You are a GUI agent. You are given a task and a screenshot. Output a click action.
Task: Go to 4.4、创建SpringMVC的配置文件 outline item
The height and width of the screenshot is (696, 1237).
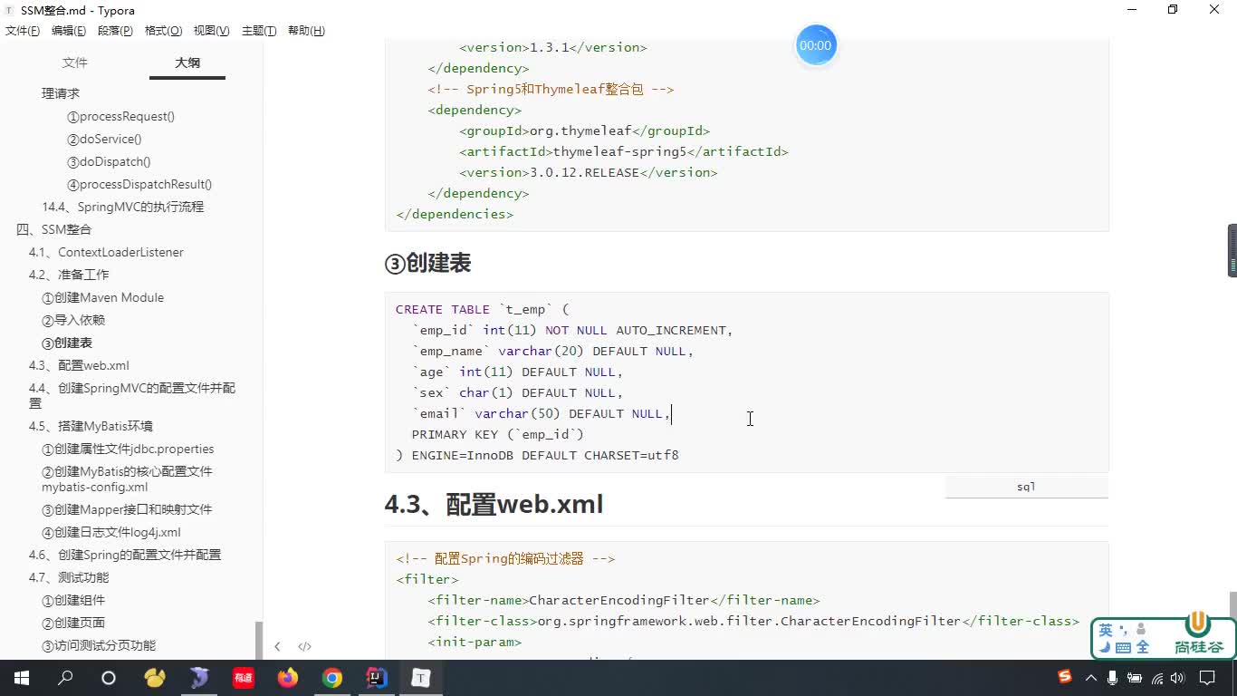[132, 395]
